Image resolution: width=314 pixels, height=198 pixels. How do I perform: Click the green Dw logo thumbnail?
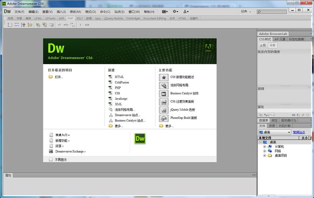(140, 139)
